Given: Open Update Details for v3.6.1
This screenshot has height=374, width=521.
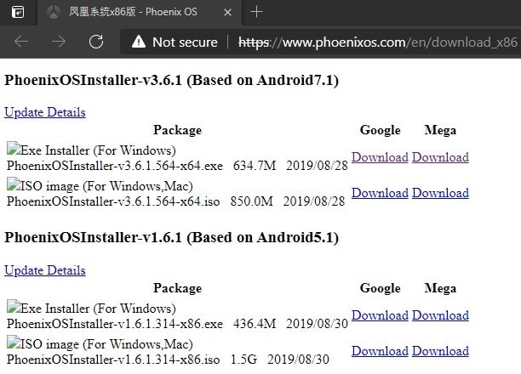Looking at the screenshot, I should tap(45, 112).
